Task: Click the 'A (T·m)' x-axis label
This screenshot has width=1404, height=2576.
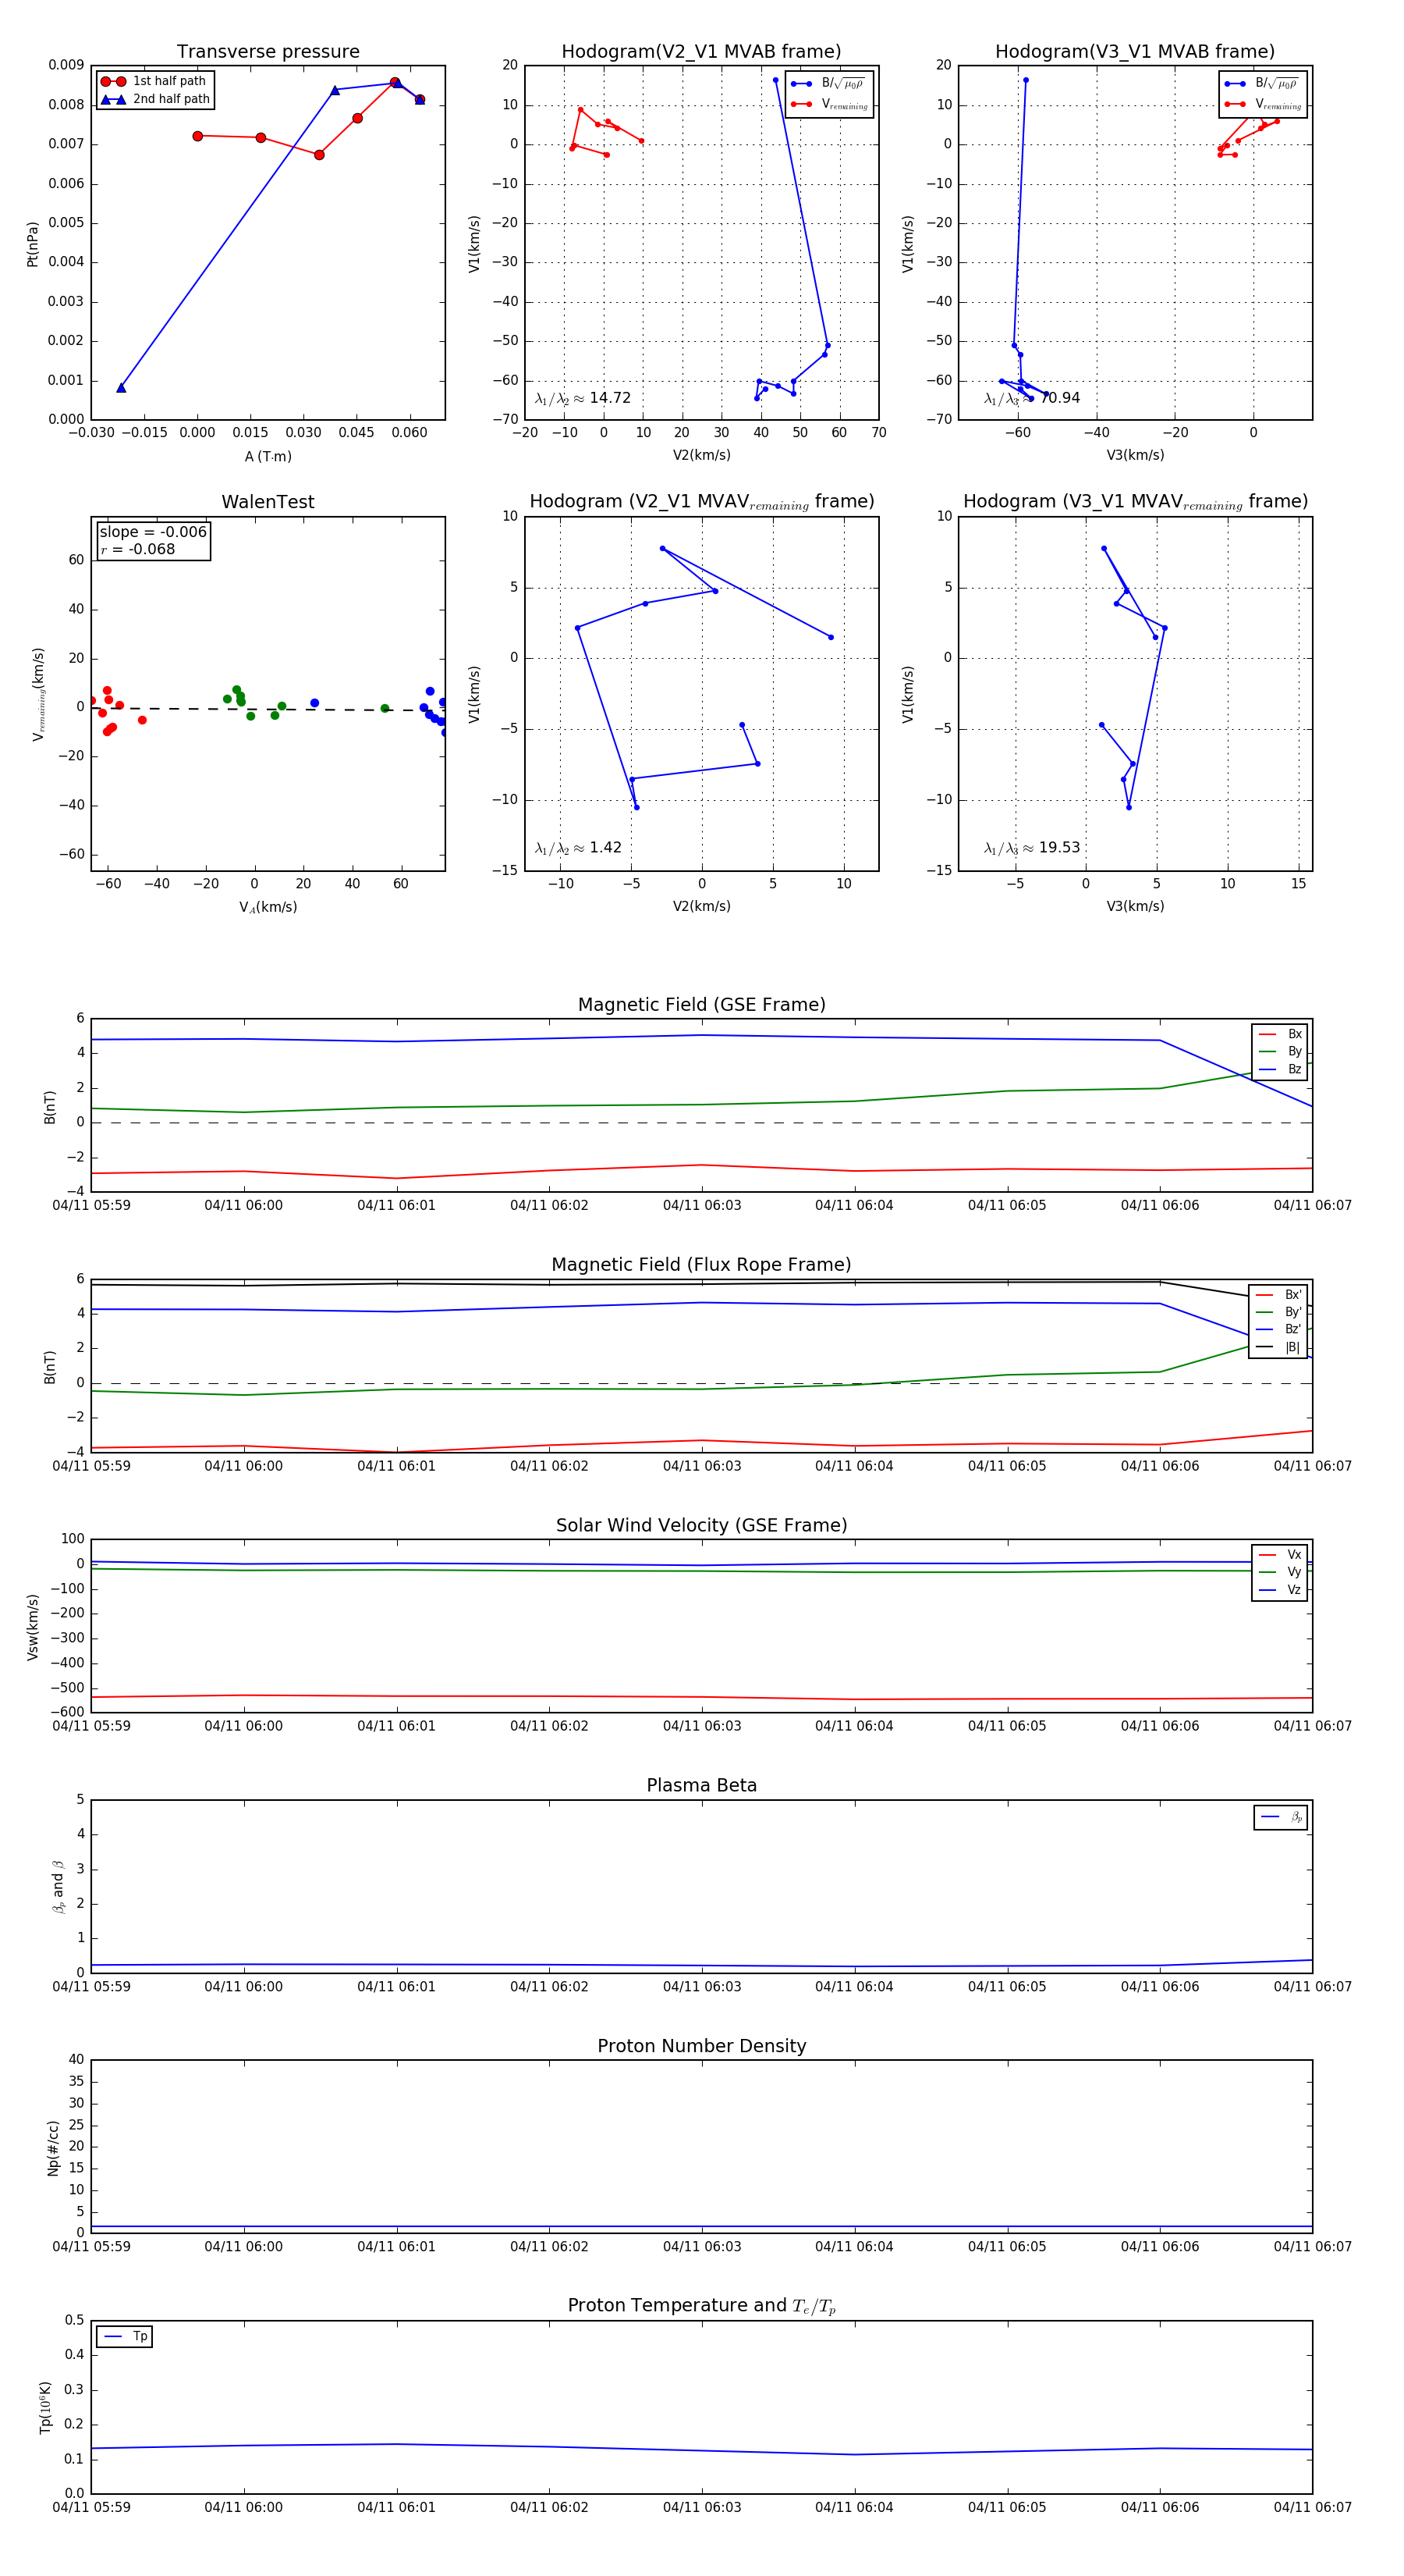Action: click(268, 457)
